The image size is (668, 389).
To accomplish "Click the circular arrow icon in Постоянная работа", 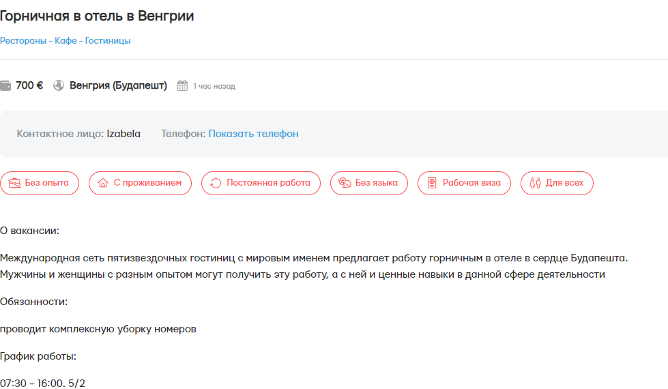I will (x=216, y=183).
